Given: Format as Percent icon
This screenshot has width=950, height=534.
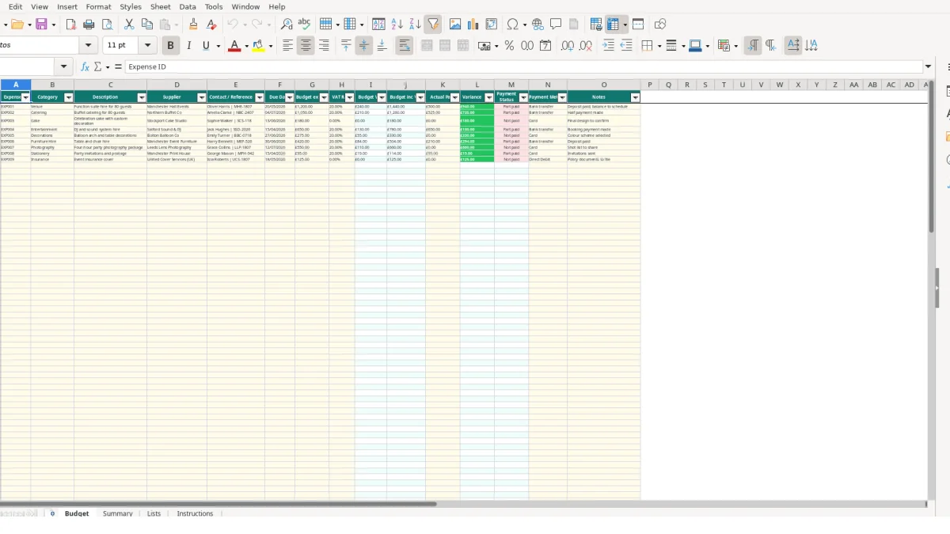Looking at the screenshot, I should pos(509,46).
